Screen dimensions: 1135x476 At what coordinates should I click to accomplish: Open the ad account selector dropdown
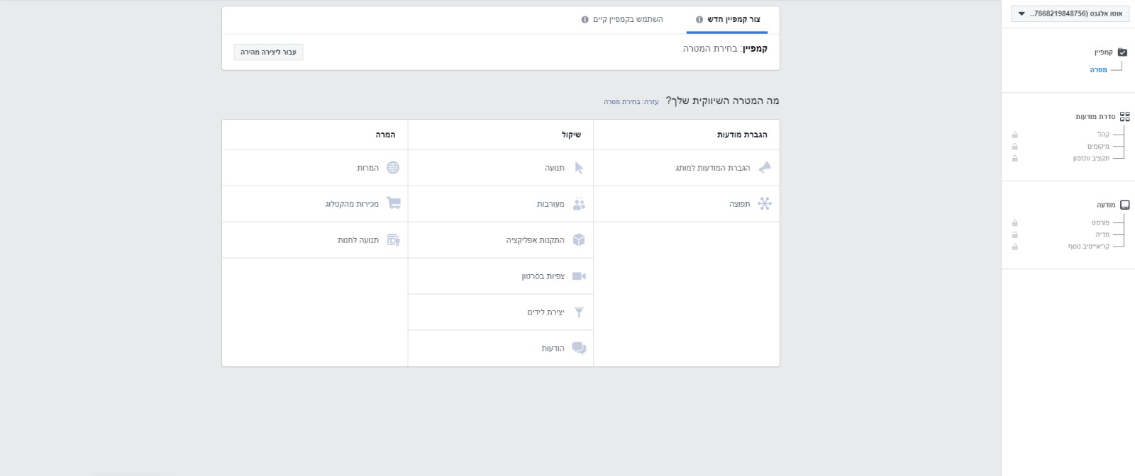tap(1070, 13)
